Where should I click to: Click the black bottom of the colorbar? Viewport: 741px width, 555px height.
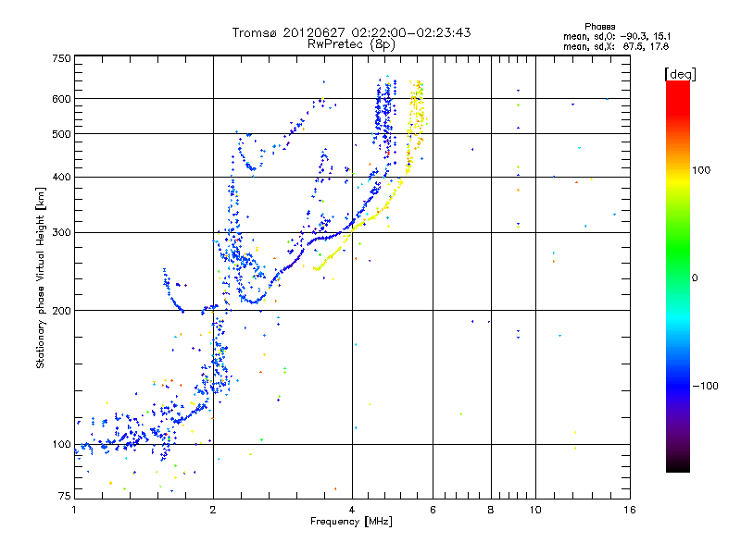point(678,465)
